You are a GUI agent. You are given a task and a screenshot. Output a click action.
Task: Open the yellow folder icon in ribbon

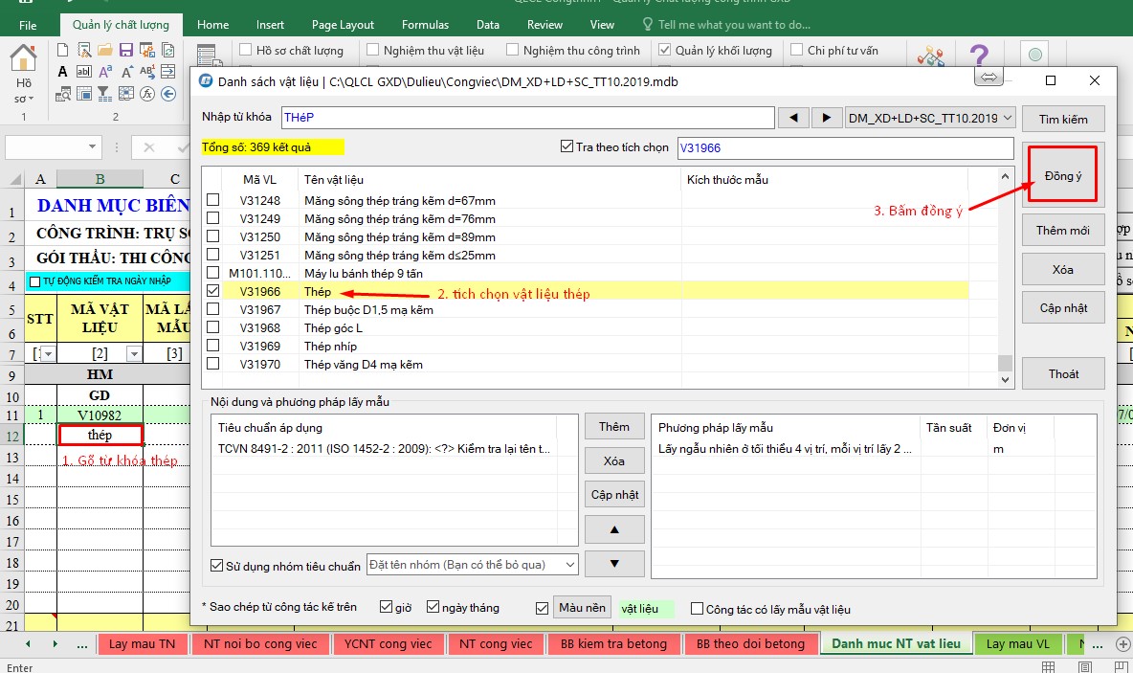coord(103,50)
